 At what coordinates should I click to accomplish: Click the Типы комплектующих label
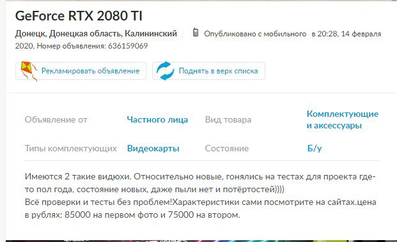click(70, 148)
